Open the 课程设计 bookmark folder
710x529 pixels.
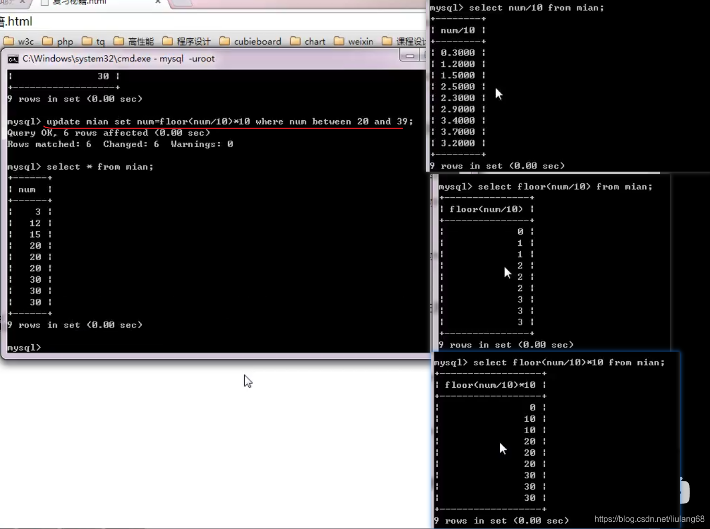coord(404,41)
